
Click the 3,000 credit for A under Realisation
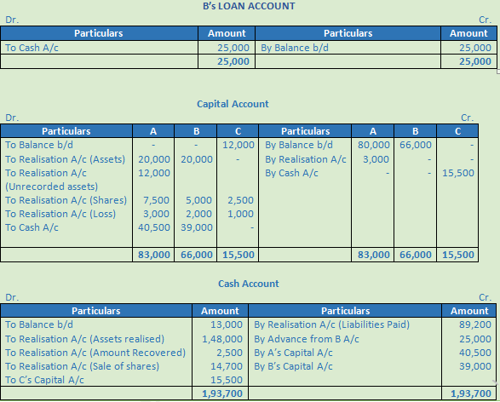coord(376,158)
